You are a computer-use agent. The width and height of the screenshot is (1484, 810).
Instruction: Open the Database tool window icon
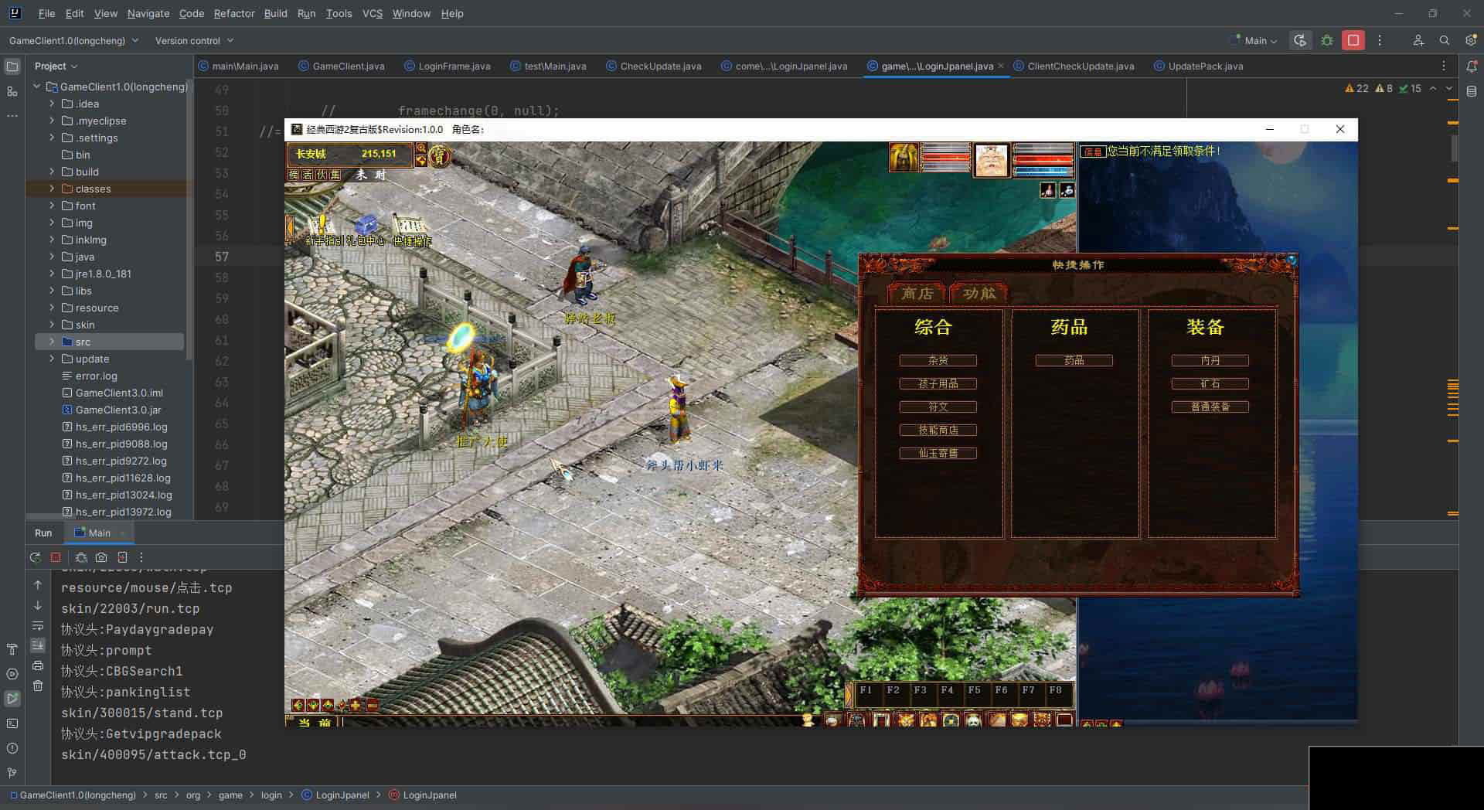(x=1471, y=91)
